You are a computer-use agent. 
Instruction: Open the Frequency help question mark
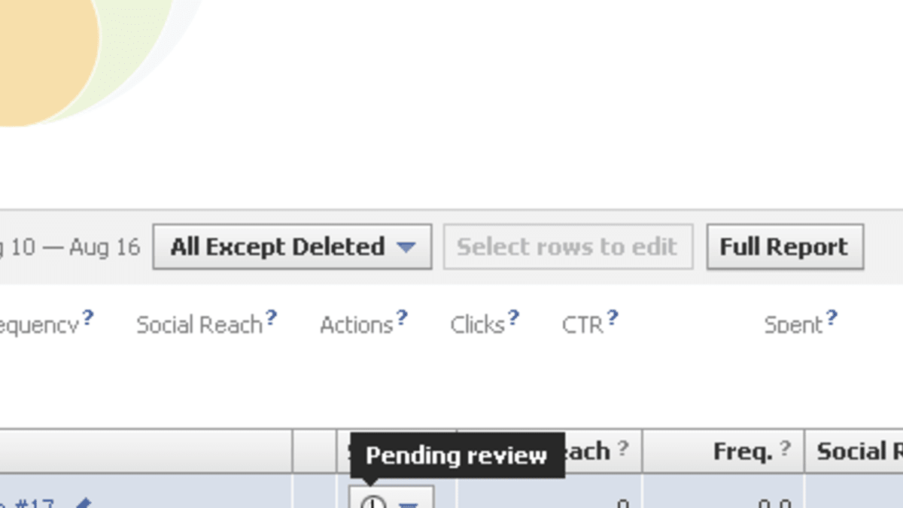[x=88, y=318]
